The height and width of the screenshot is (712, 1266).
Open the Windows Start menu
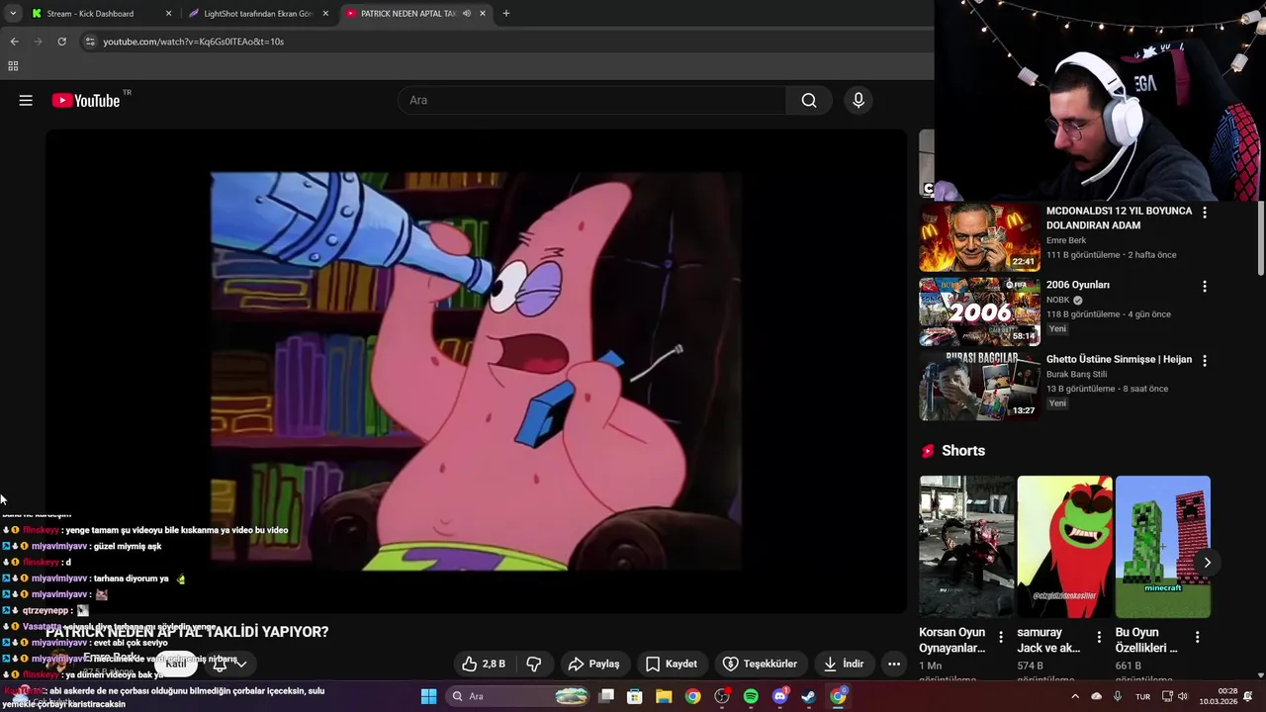tap(428, 696)
